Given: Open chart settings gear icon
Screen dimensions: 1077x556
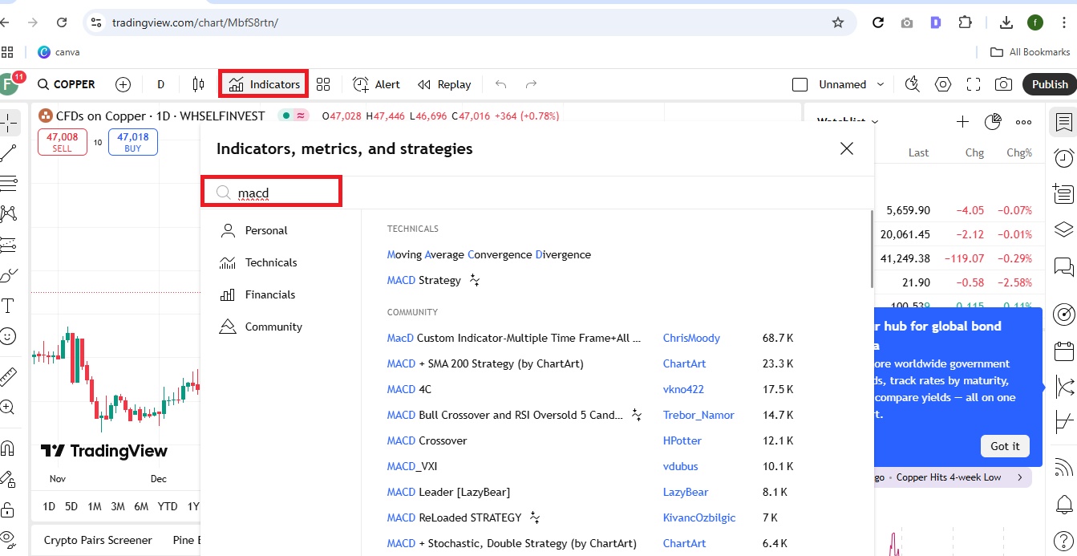Looking at the screenshot, I should (943, 84).
